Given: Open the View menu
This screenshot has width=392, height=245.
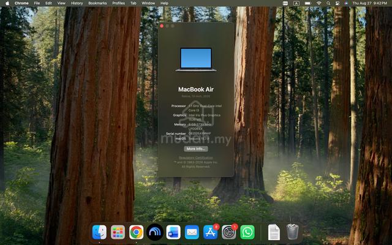Looking at the screenshot, I should [61, 3].
